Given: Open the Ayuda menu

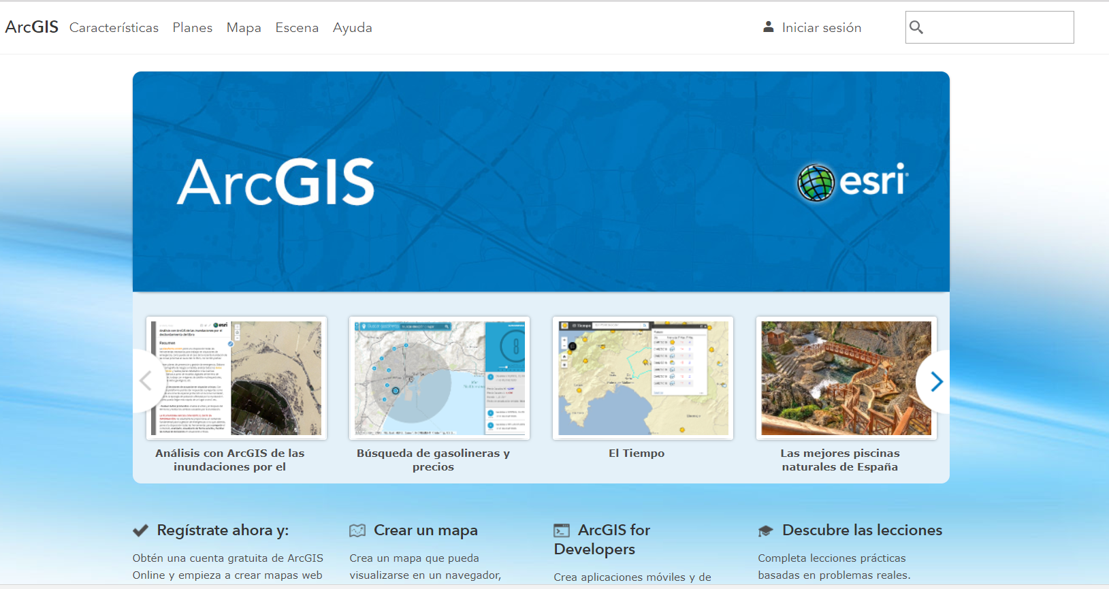Looking at the screenshot, I should [x=353, y=28].
